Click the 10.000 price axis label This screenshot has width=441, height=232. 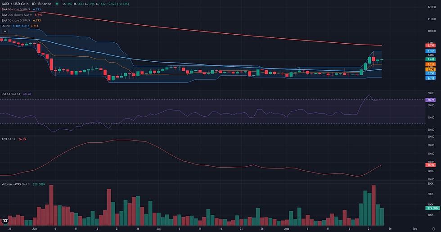tap(432, 31)
